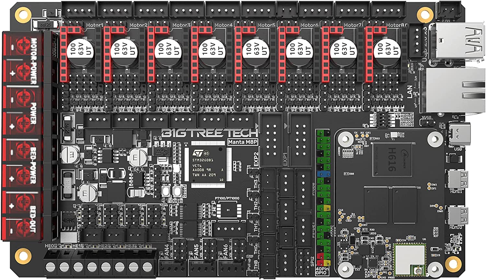Click the Manta M8P model label

pos(243,142)
